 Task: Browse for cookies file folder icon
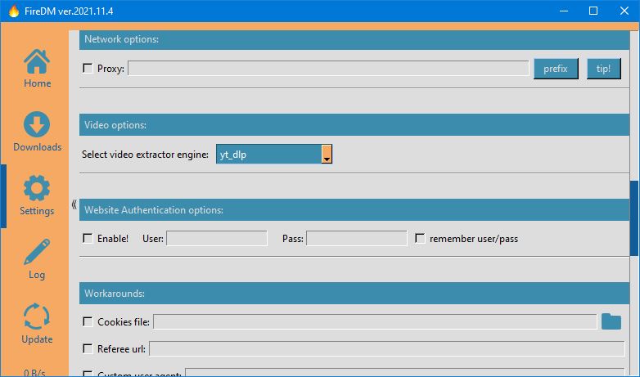click(x=611, y=321)
